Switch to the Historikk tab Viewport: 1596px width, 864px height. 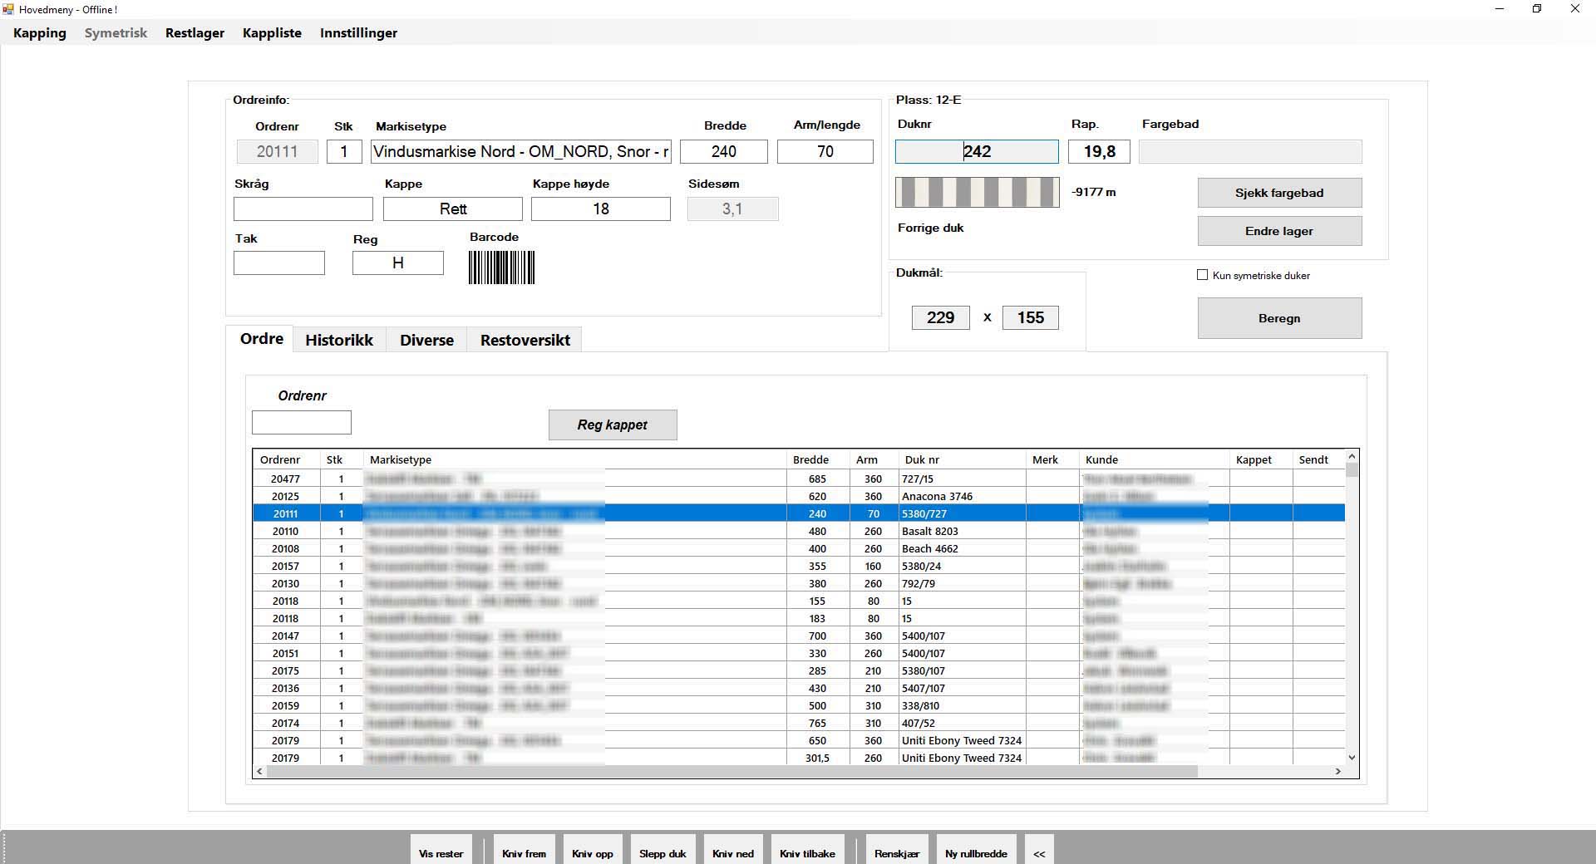[x=338, y=340]
